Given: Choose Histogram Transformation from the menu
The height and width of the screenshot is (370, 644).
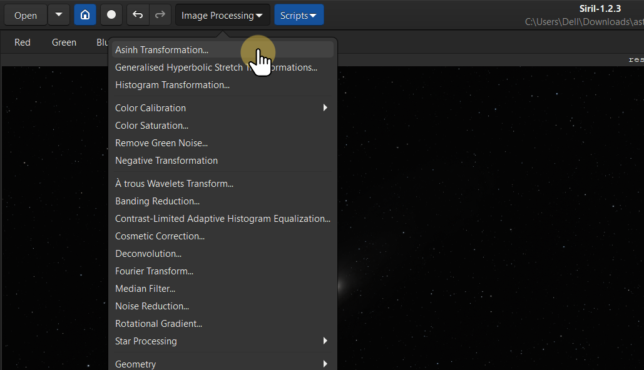Looking at the screenshot, I should pyautogui.click(x=172, y=85).
